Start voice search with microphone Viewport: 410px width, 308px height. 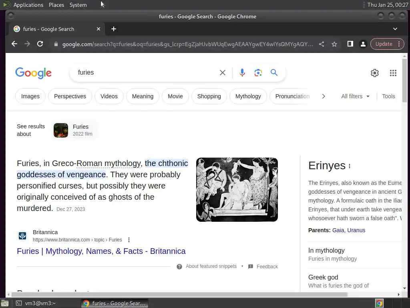(x=242, y=73)
